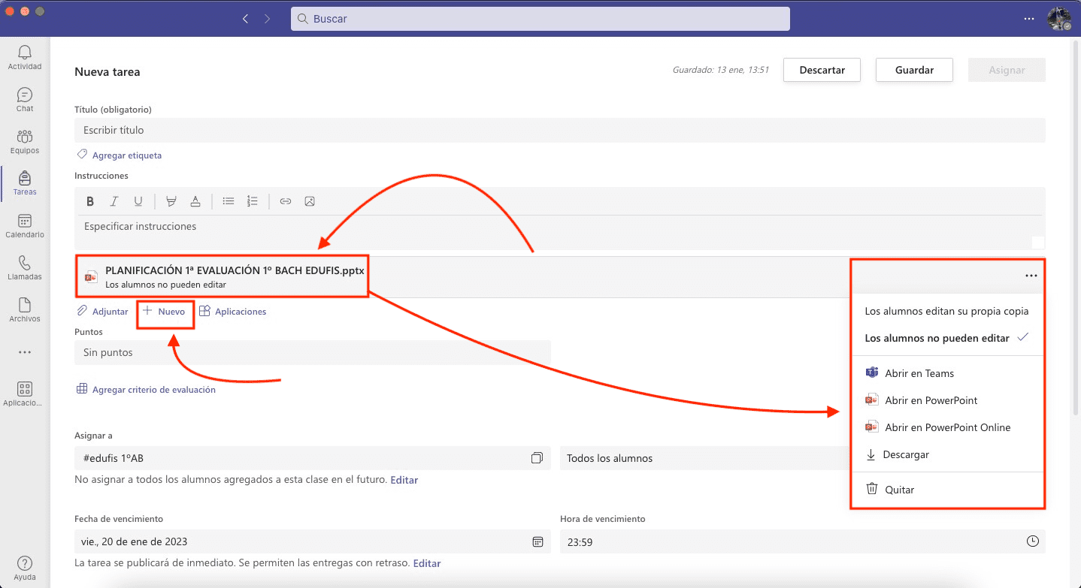Select Quitar to remove the file

[899, 490]
